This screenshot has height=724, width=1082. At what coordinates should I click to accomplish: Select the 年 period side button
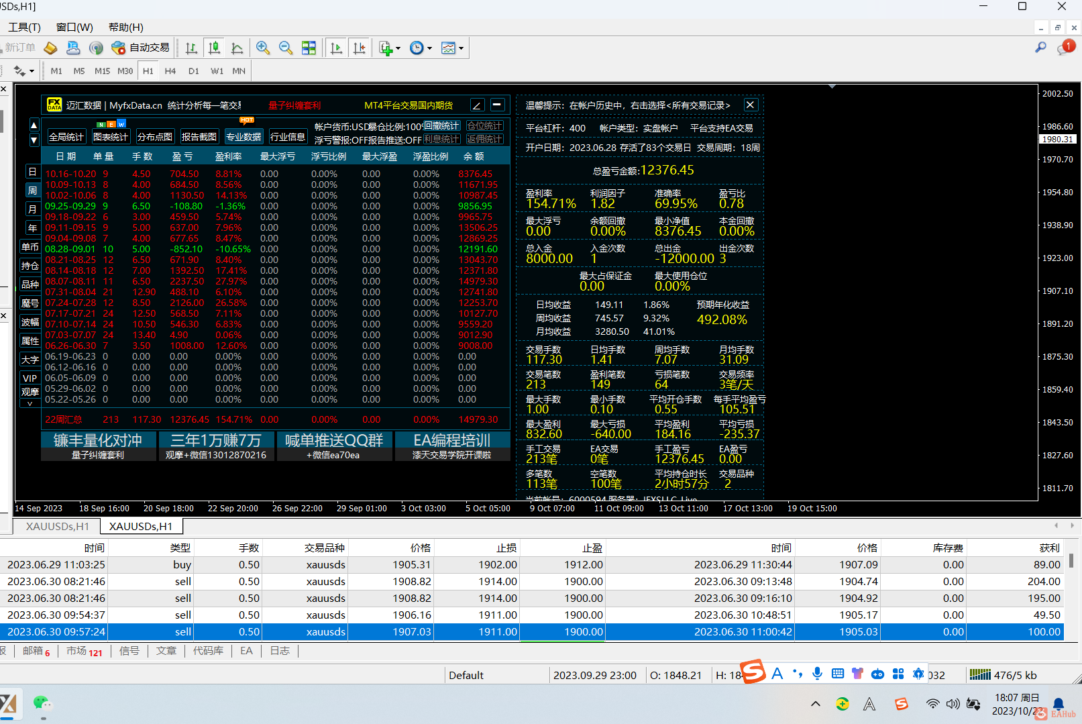32,228
